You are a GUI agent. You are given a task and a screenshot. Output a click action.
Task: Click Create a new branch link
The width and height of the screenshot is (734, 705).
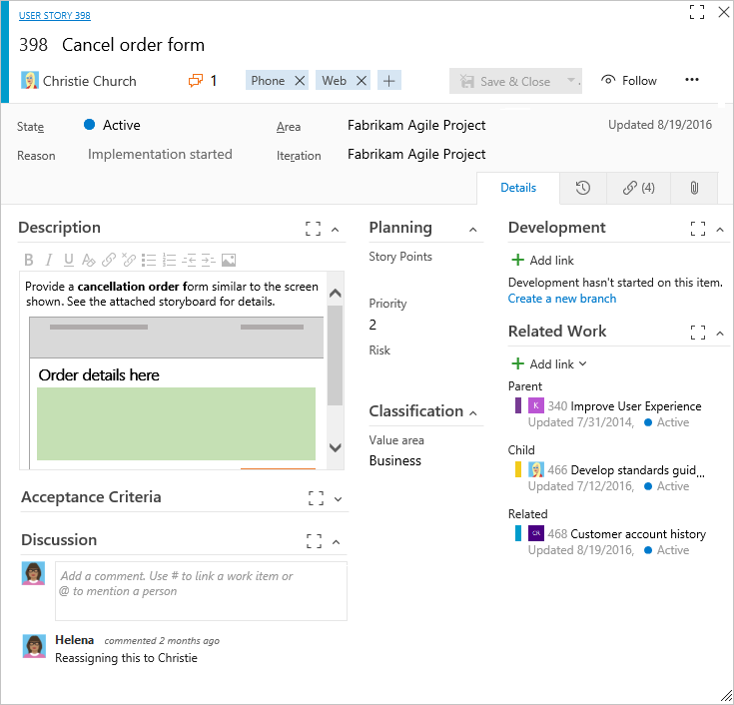(x=562, y=299)
